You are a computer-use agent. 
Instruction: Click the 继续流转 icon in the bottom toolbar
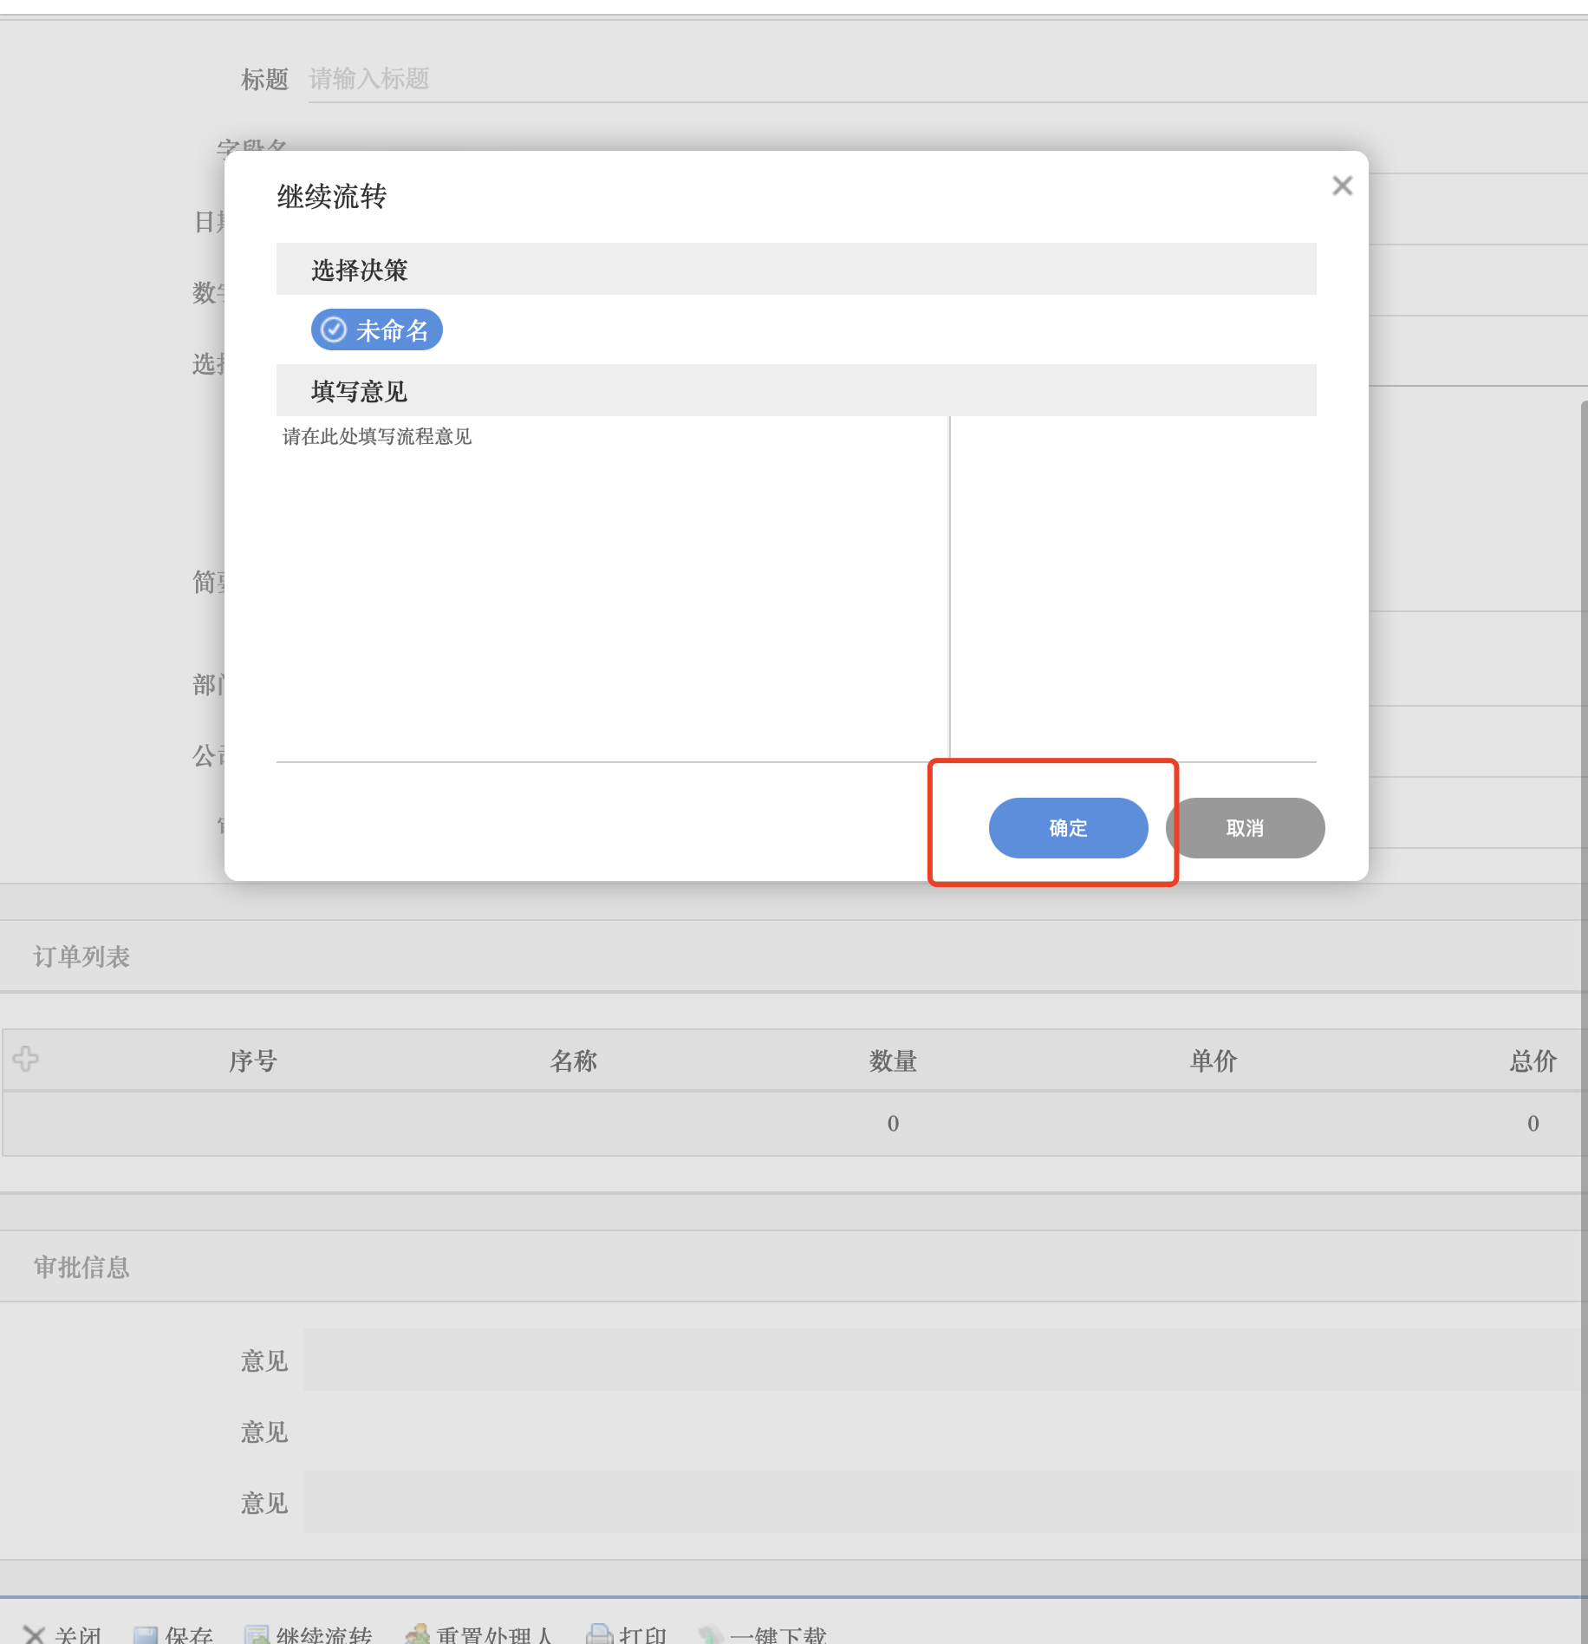click(x=257, y=1635)
